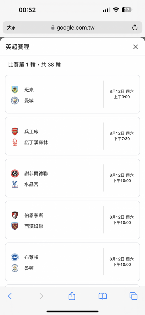
Task: Select the Luton Town 魯頓 crest
Action: coord(15,268)
